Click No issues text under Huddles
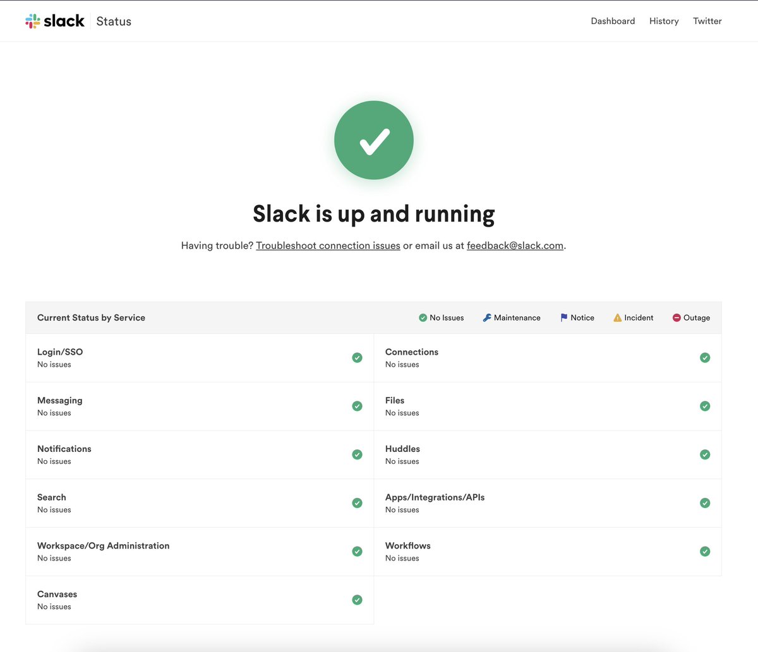Screen dimensions: 758x652 [x=402, y=461]
